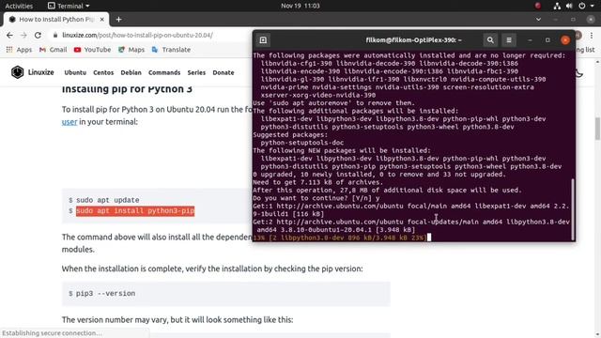
Task: Click the volume speaker icon in top bar
Action: (x=569, y=6)
